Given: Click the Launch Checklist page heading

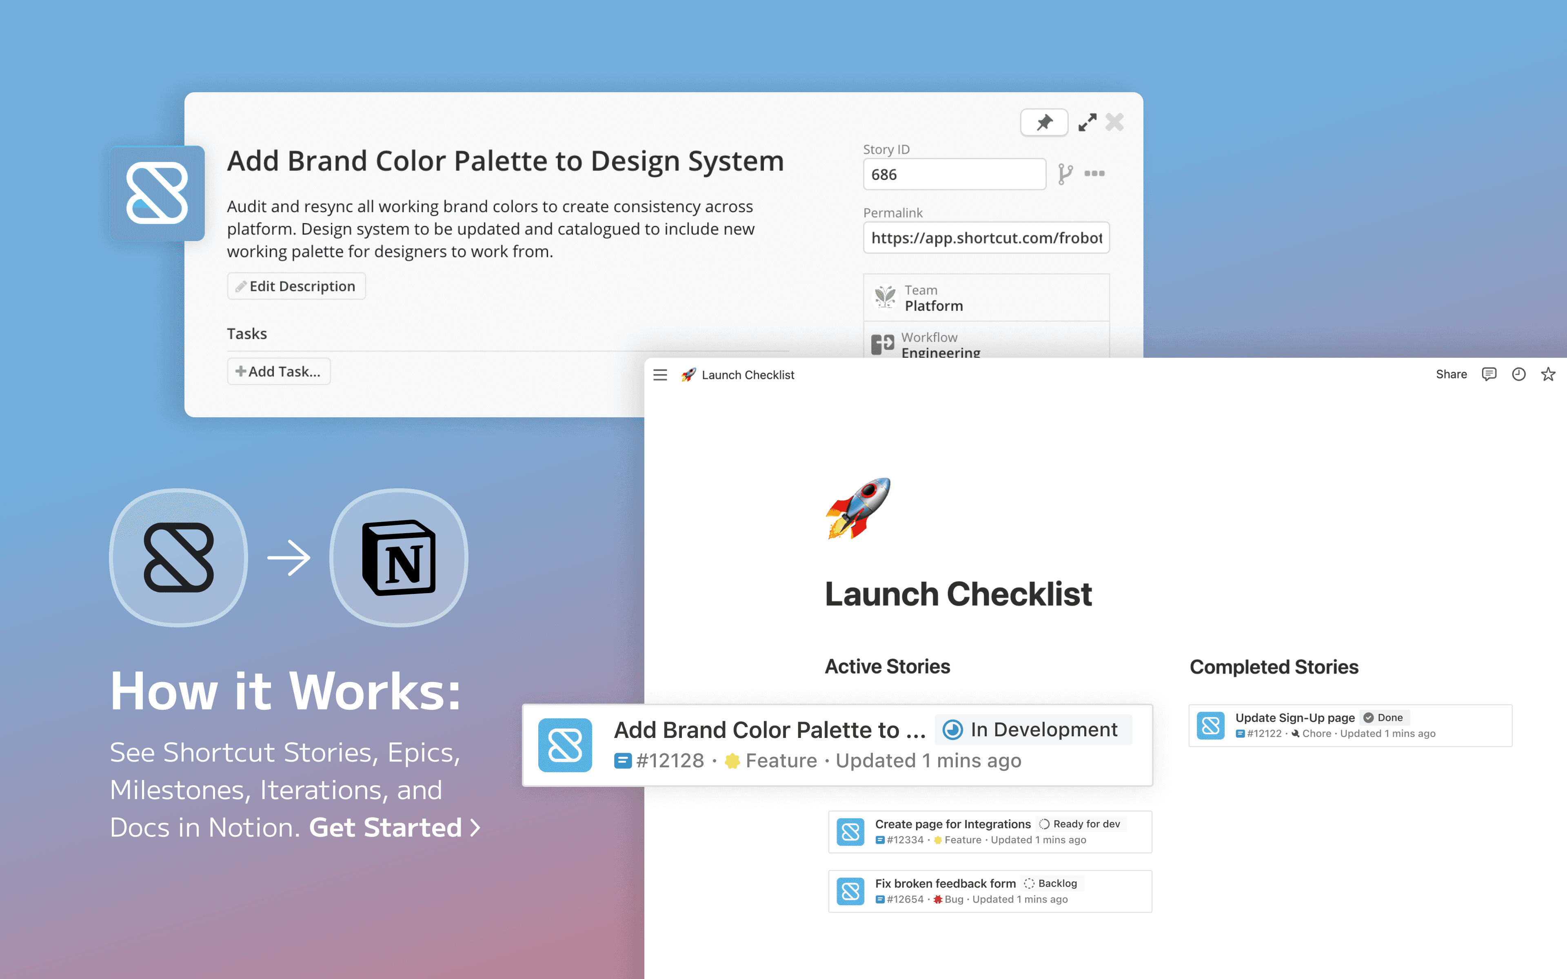Looking at the screenshot, I should click(x=958, y=594).
